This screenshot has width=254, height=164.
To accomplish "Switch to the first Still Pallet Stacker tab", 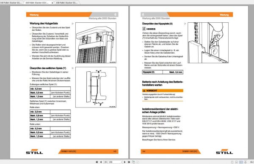I will [x=11, y=3].
